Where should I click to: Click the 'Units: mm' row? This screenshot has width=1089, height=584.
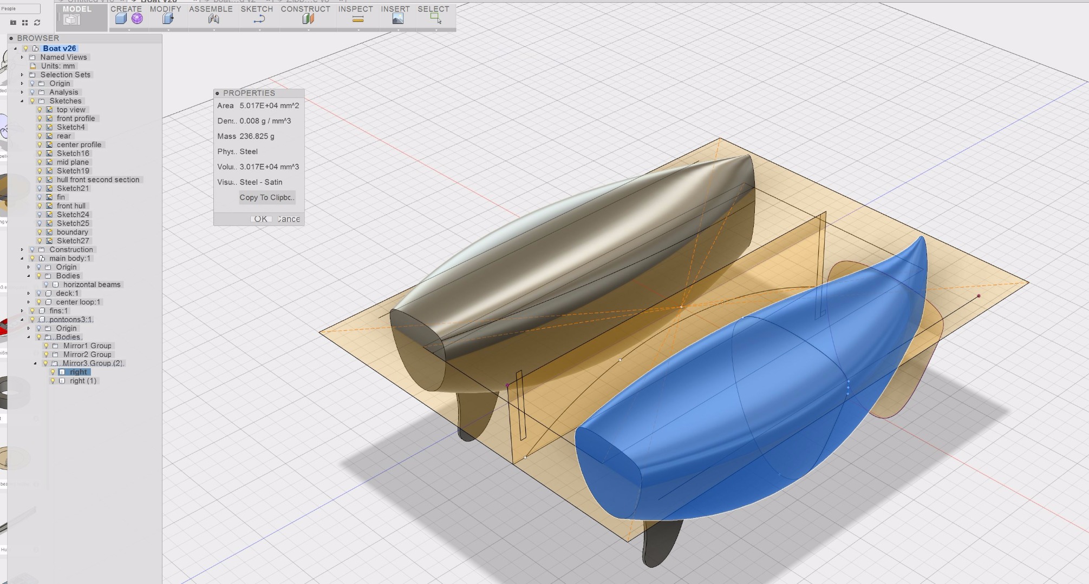pos(58,66)
